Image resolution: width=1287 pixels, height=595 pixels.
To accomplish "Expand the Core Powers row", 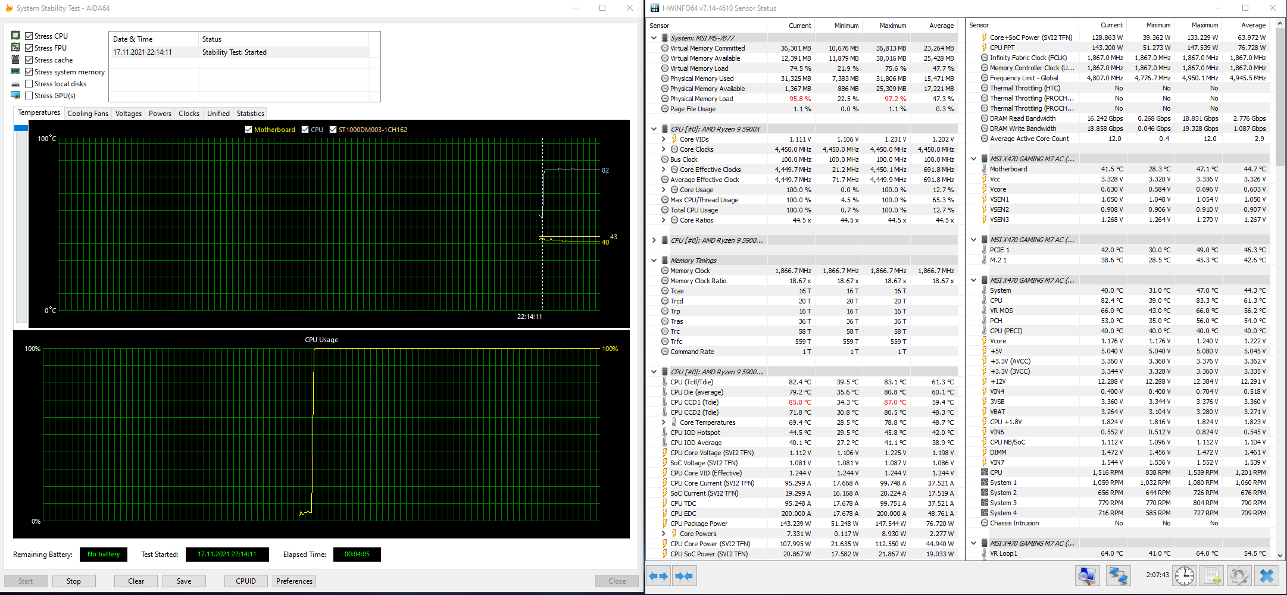I will pyautogui.click(x=664, y=534).
